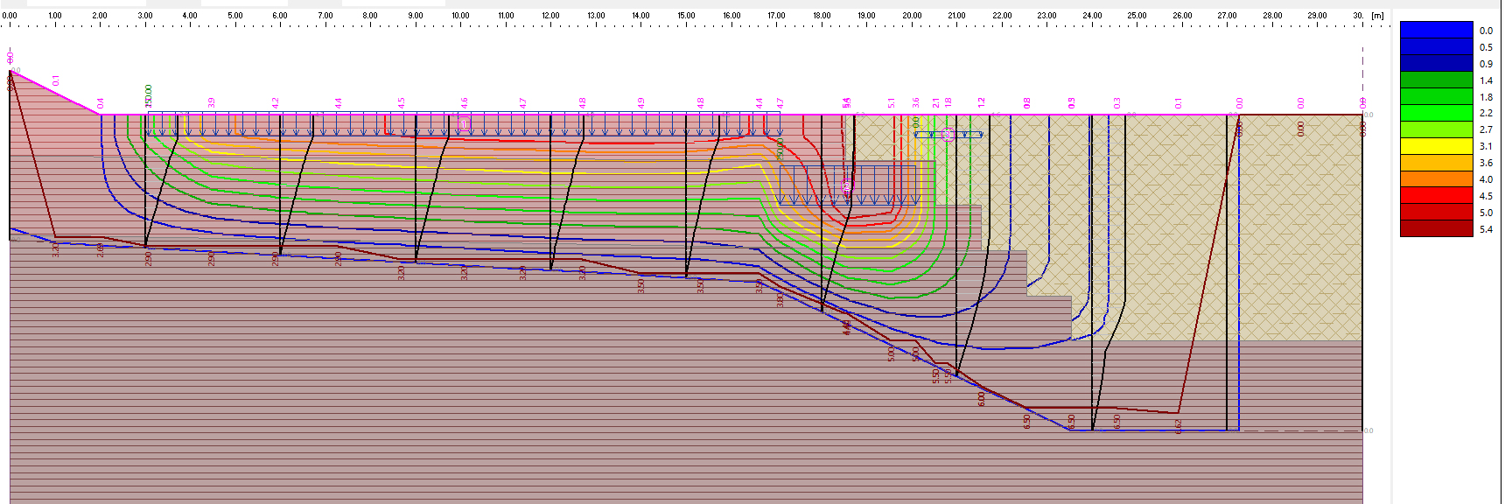Select the bright blue 0.0 legend swatch

1436,31
